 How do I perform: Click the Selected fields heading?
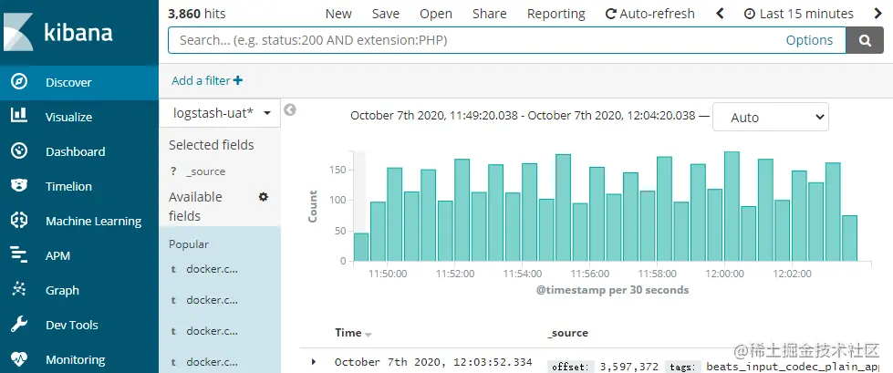click(212, 145)
